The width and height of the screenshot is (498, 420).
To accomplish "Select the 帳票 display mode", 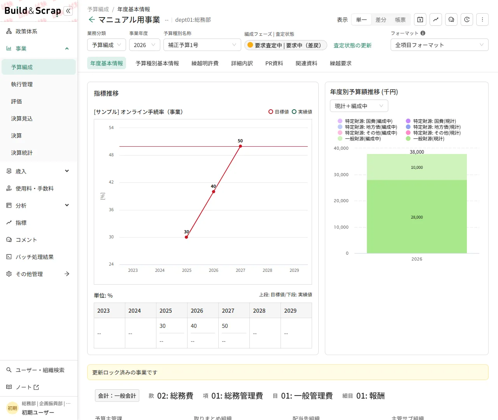I will coord(400,19).
